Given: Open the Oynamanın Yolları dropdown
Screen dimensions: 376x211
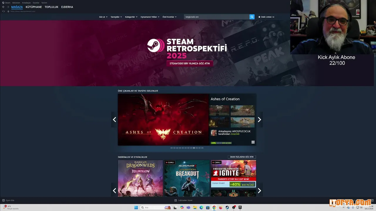Looking at the screenshot, I should [x=150, y=17].
